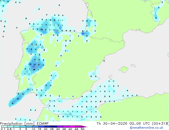
Task: Click the 0.5–1 mm legend color swatch
Action: point(11,127)
